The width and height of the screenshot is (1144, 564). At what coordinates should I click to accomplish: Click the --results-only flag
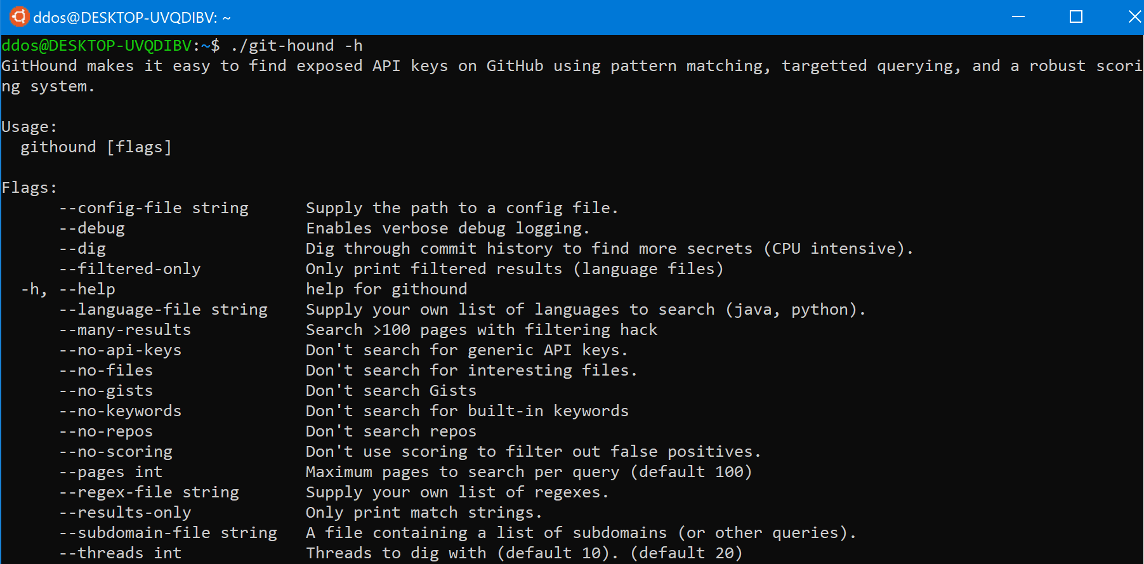tap(125, 513)
